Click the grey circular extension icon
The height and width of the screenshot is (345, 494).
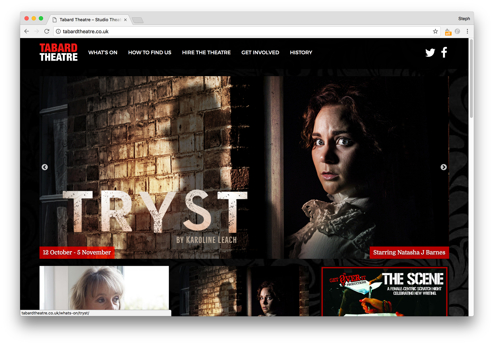click(457, 31)
